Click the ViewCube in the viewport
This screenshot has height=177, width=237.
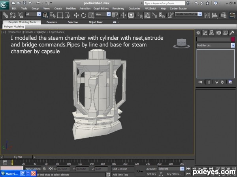[x=182, y=43]
